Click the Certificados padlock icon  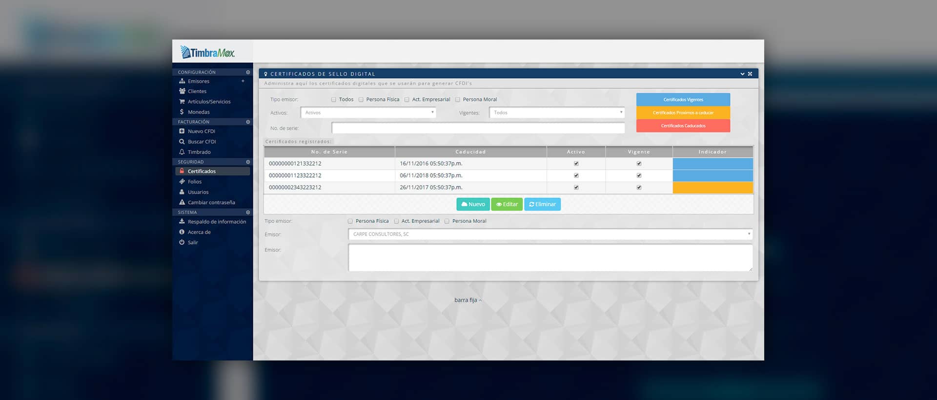[x=182, y=171]
